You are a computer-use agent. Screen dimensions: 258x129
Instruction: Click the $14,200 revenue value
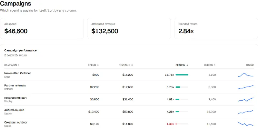[128, 75]
